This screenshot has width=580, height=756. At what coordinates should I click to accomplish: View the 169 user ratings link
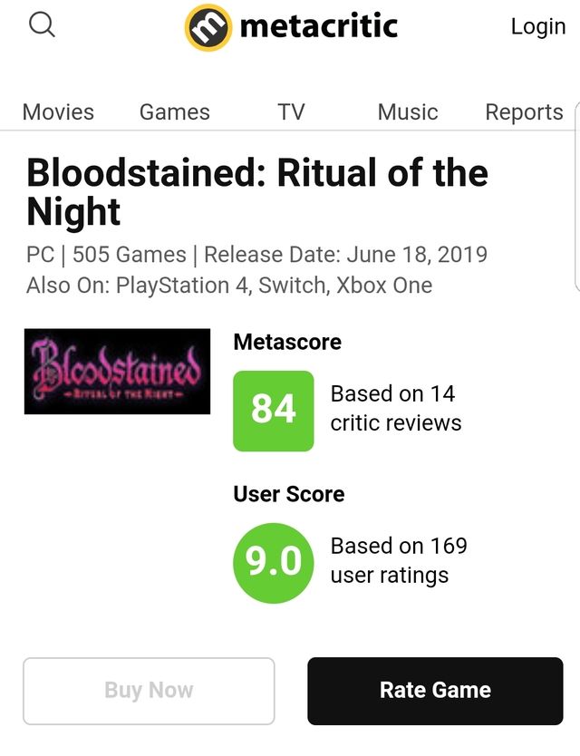398,560
